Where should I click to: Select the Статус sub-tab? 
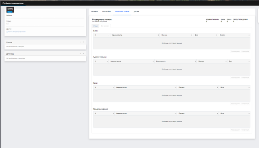pyautogui.click(x=96, y=26)
